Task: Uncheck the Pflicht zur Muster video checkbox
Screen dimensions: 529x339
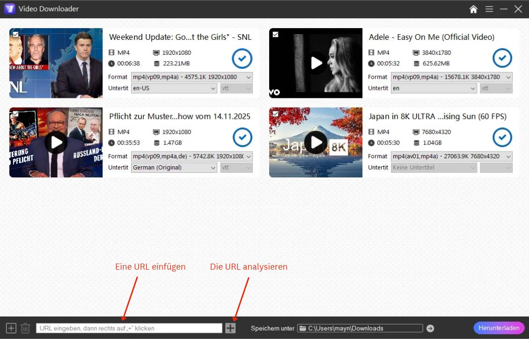Action: click(x=15, y=114)
